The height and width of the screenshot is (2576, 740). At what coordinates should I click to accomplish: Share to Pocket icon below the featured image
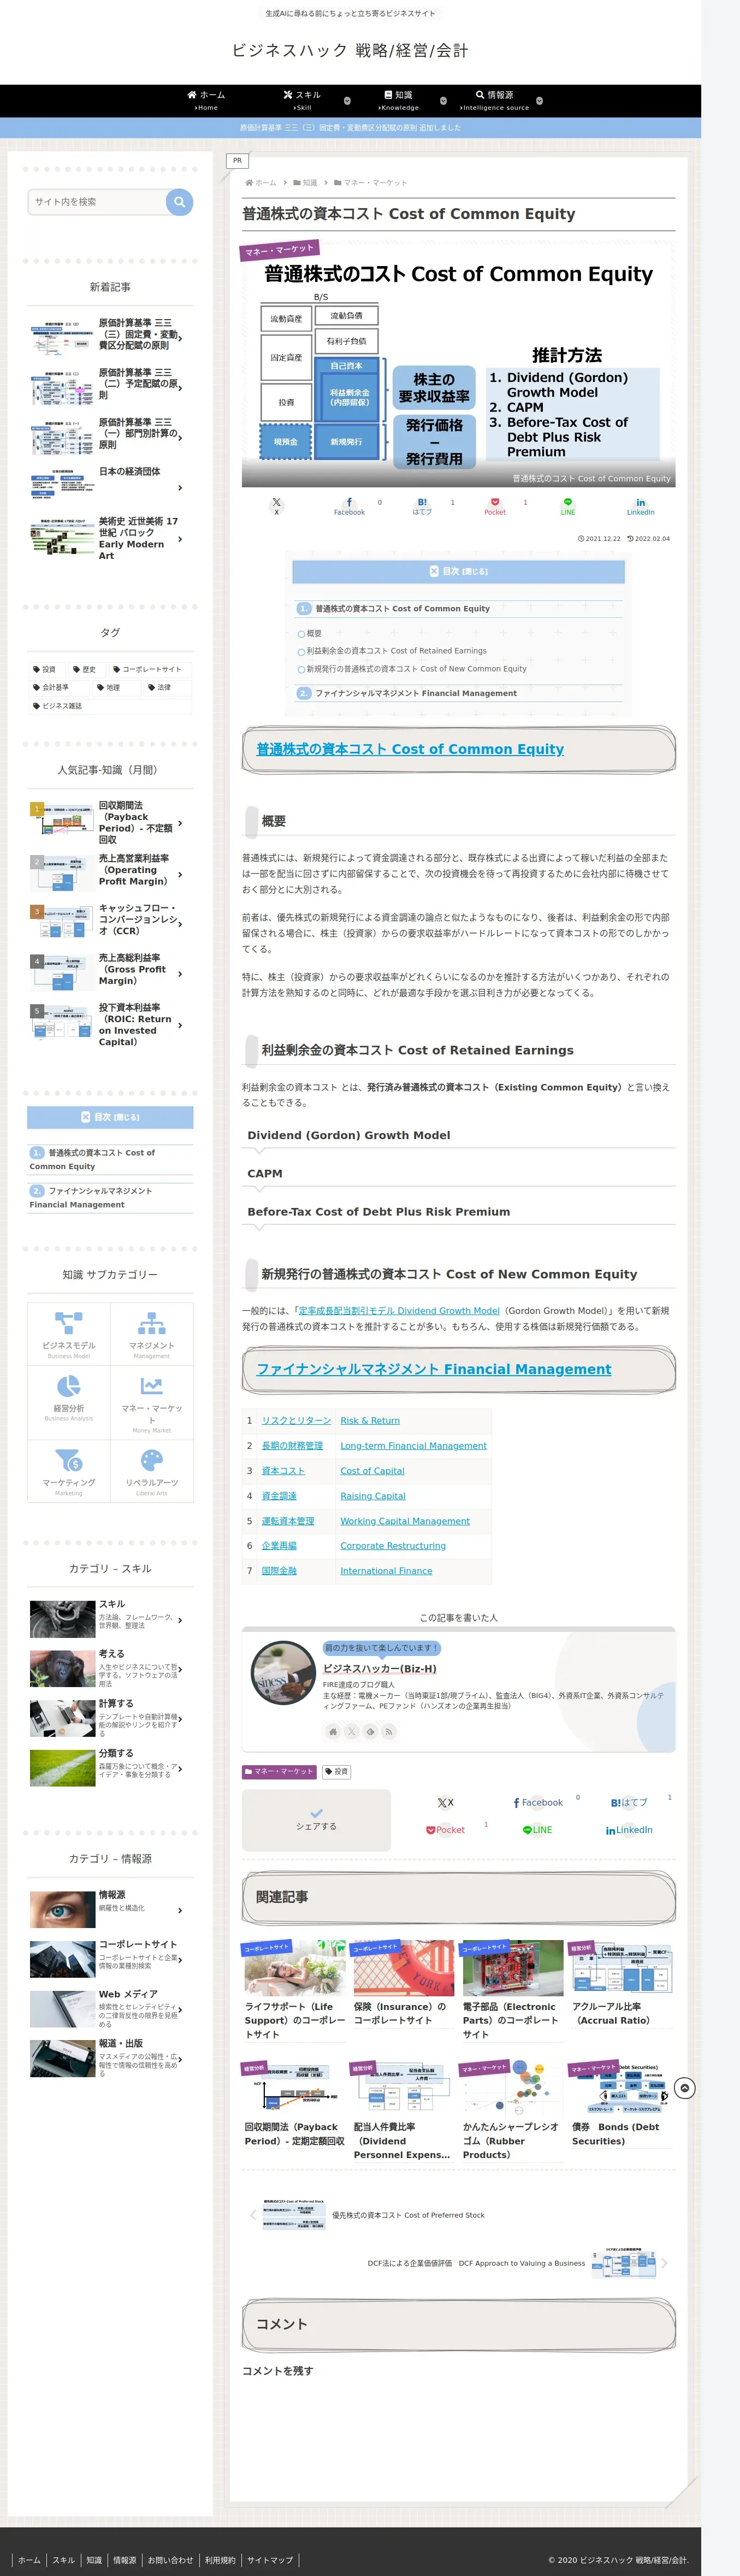(495, 506)
